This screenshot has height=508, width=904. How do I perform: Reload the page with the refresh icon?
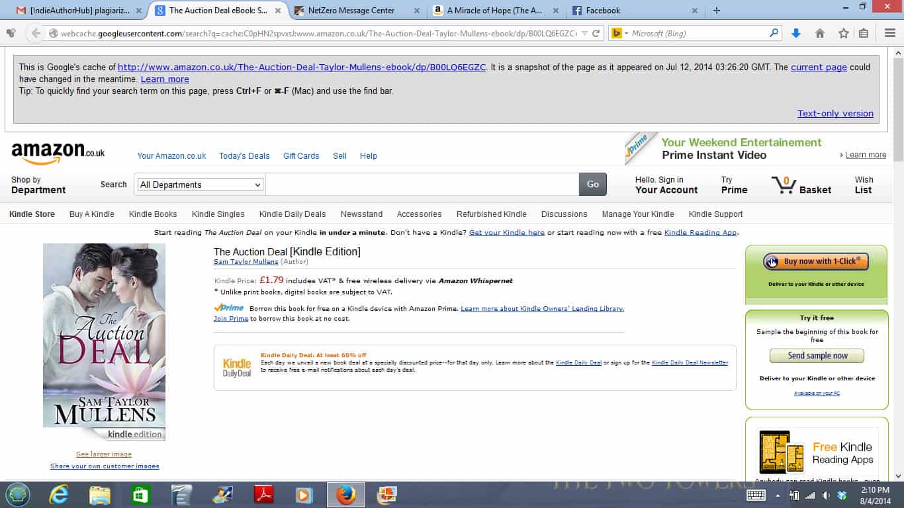[596, 33]
